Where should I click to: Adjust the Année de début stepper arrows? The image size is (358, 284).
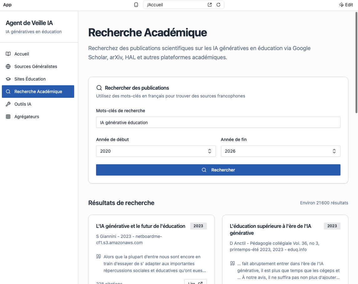(x=210, y=151)
